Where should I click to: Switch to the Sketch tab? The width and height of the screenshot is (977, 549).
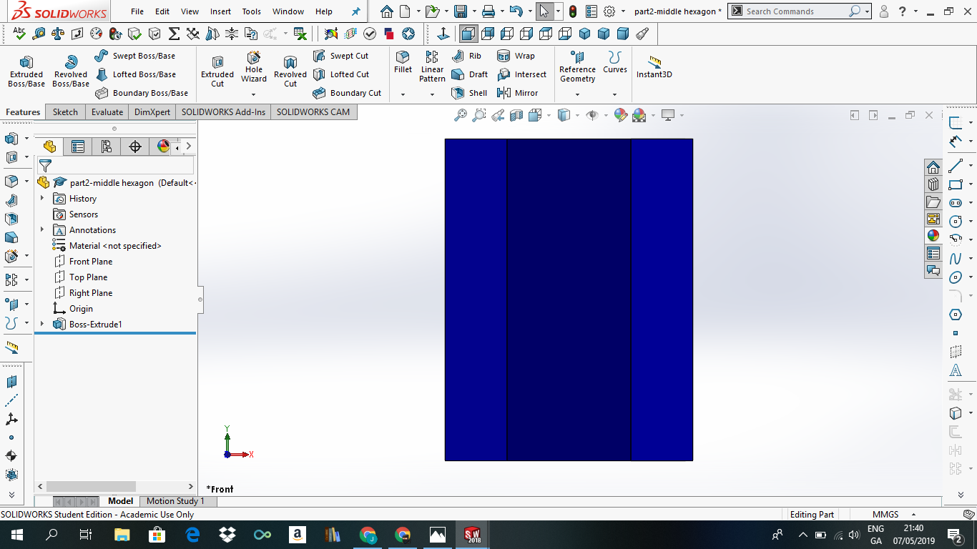coord(64,112)
